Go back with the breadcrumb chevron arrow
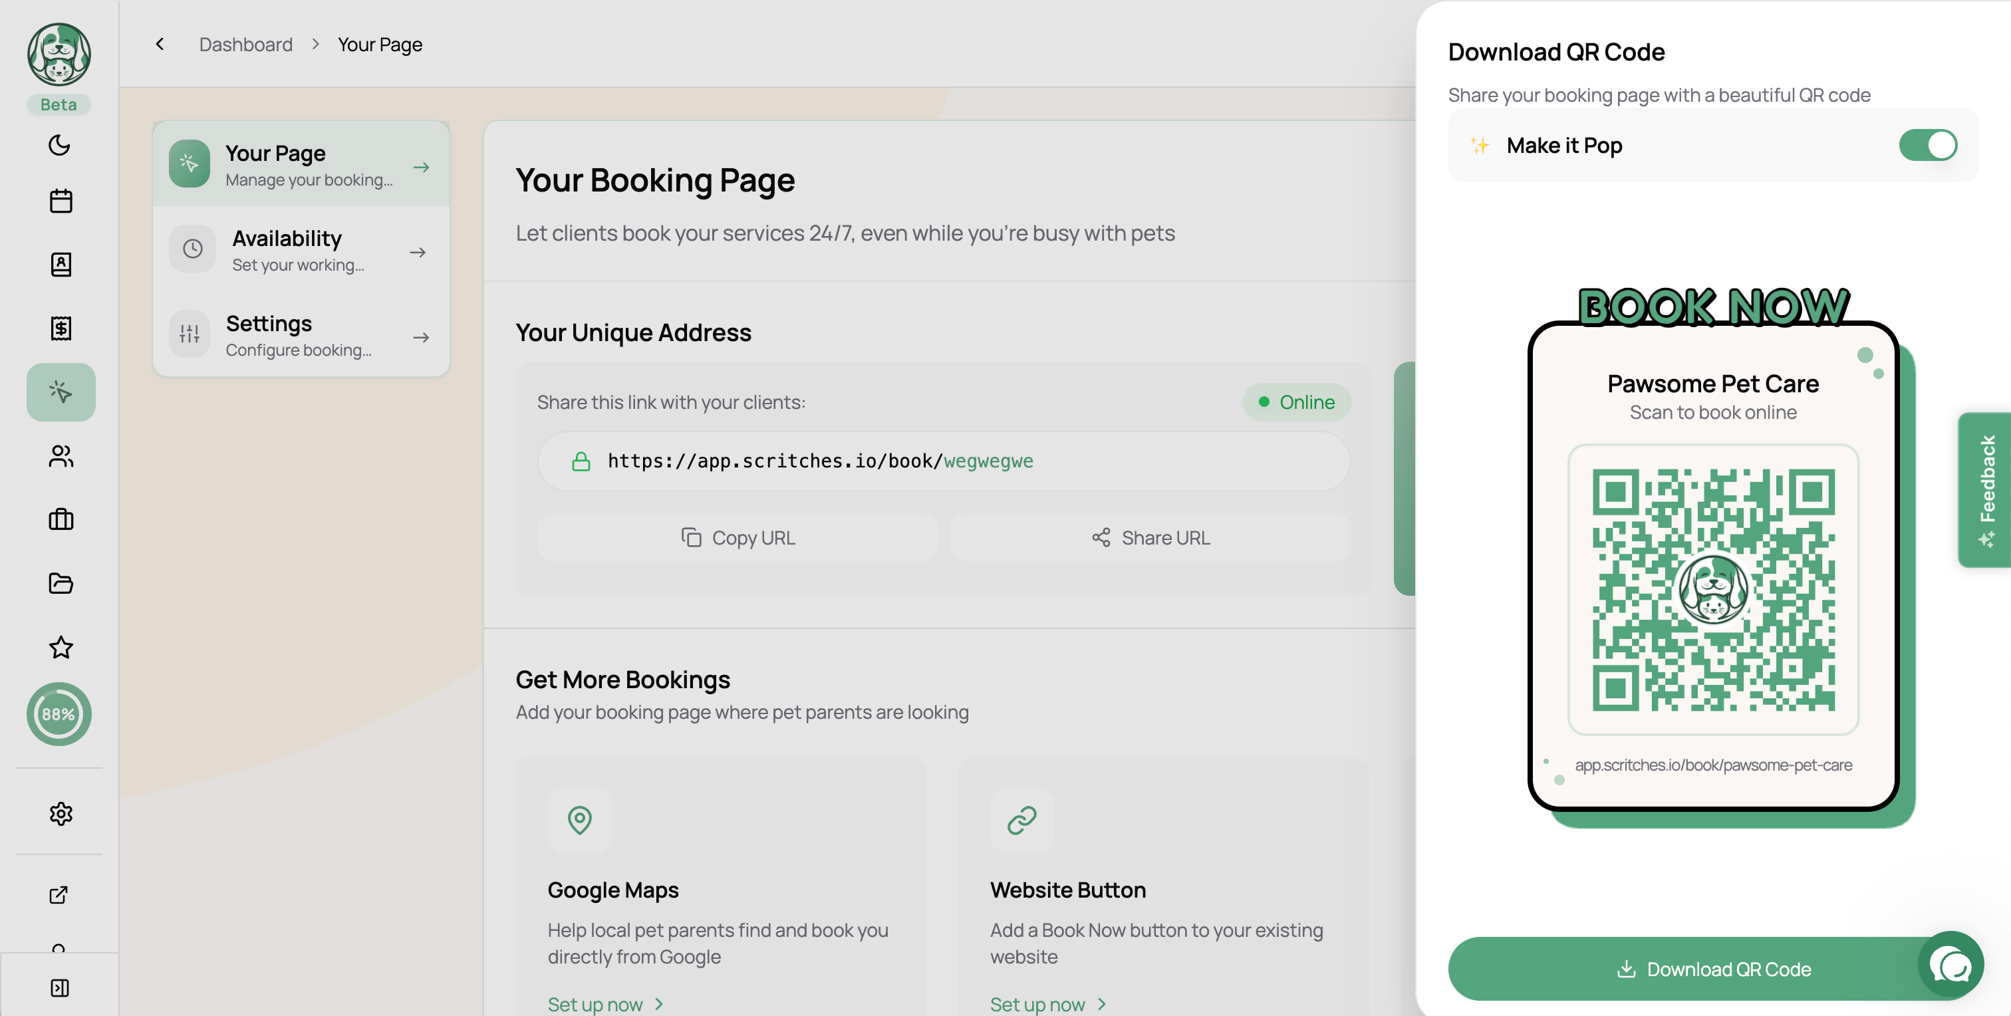 [x=160, y=45]
